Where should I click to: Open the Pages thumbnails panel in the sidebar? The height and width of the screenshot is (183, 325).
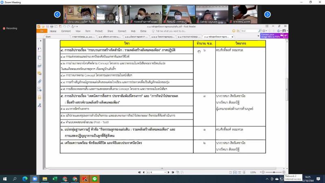[x=39, y=58]
